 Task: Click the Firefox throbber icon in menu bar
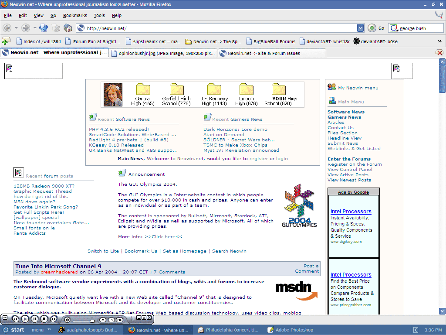point(439,15)
